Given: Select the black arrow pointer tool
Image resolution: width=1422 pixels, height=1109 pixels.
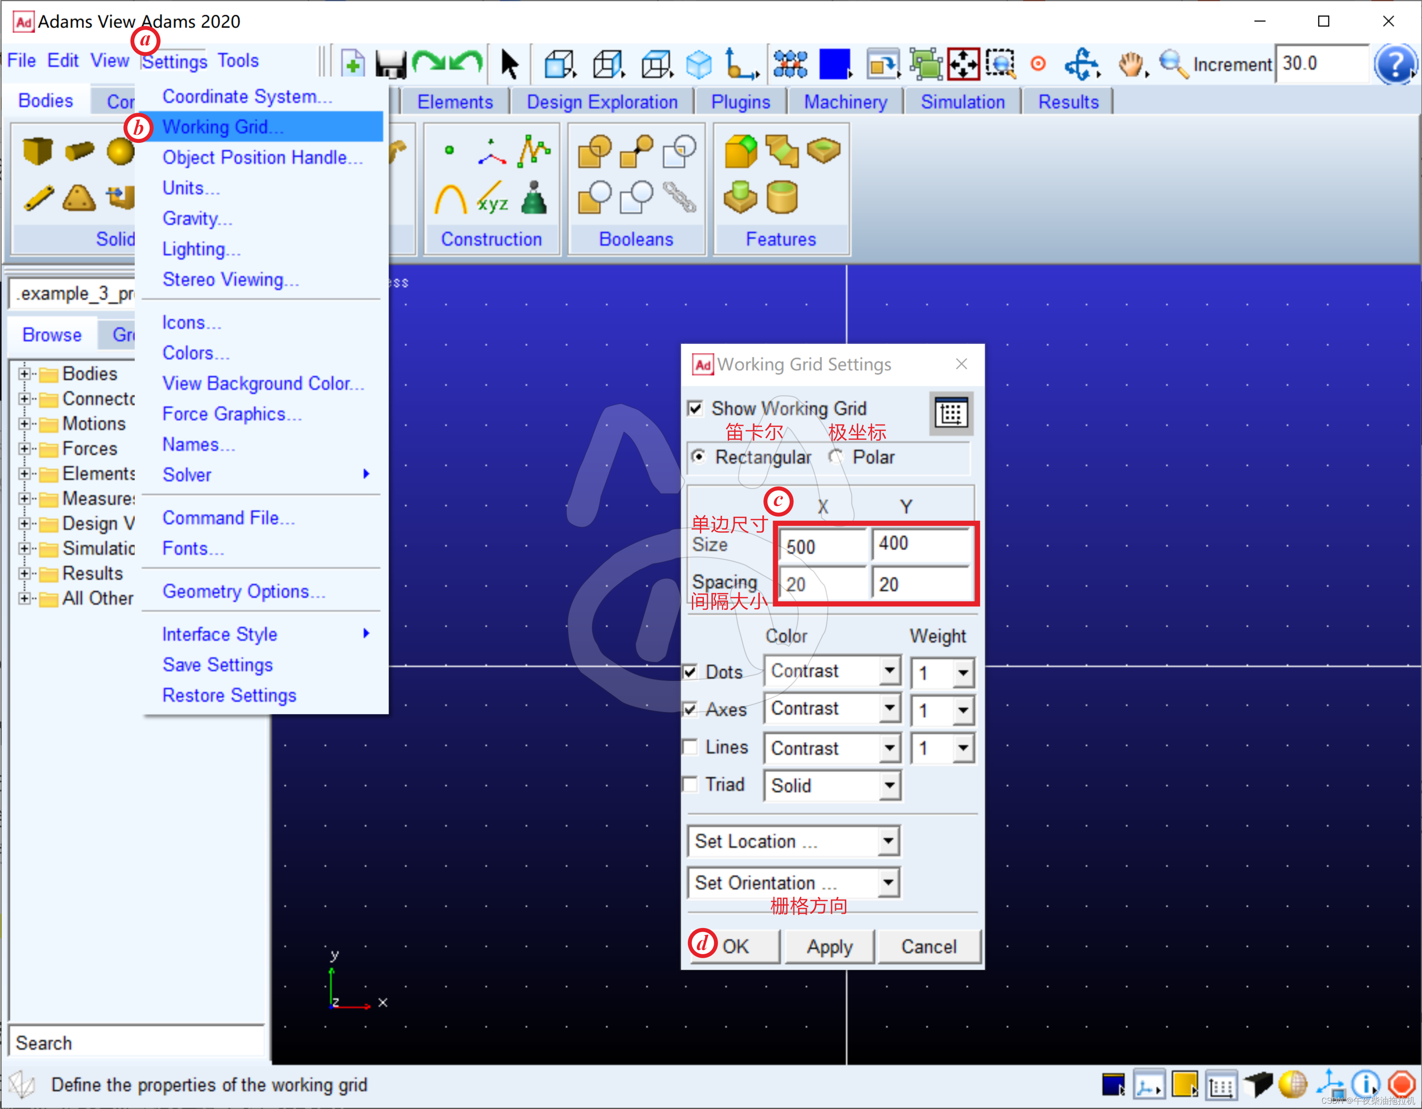Looking at the screenshot, I should (510, 64).
